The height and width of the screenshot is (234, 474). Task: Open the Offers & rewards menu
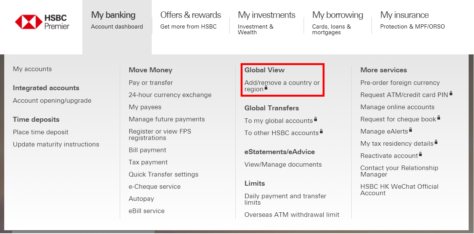pos(191,20)
